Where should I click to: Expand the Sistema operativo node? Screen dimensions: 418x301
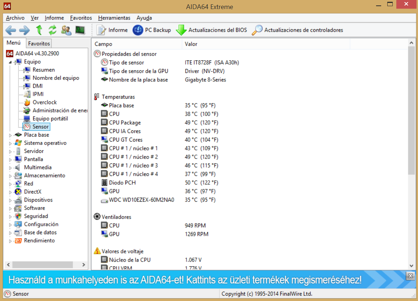10,143
